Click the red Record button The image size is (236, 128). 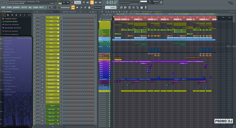click(72, 3)
